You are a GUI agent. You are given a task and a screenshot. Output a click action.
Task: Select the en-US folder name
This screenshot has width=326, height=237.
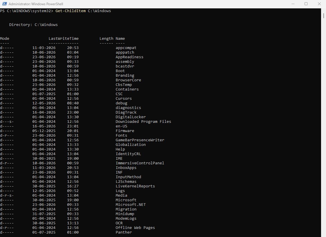click(121, 126)
